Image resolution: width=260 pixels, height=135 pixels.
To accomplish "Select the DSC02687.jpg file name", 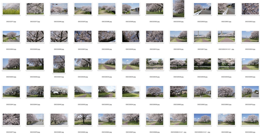I will click(131, 132).
